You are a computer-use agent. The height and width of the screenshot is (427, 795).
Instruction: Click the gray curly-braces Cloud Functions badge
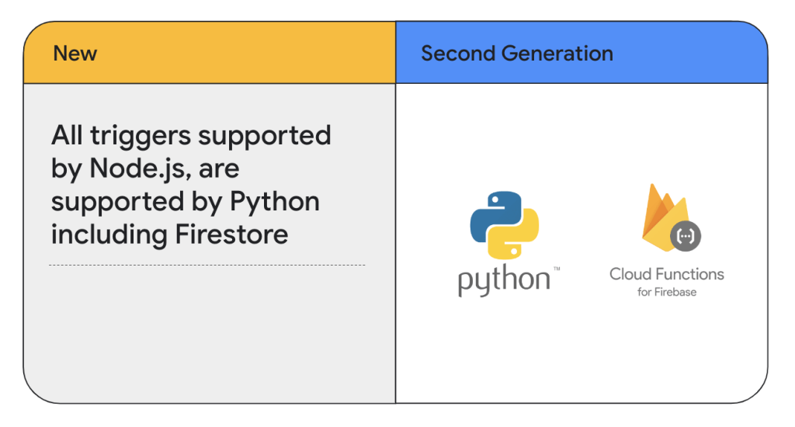coord(686,237)
